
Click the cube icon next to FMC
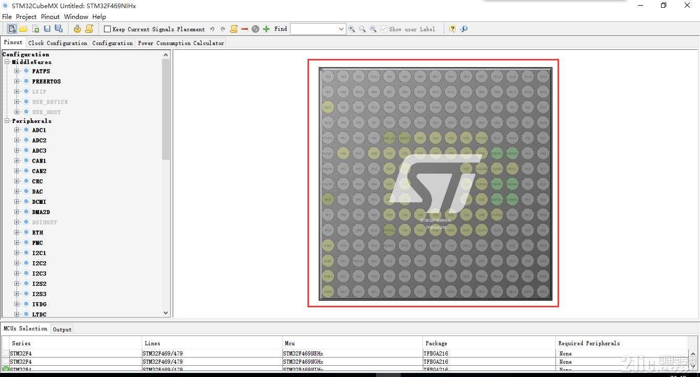point(26,243)
